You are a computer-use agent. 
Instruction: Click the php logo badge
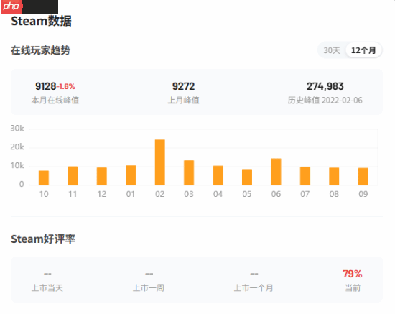[x=11, y=6]
